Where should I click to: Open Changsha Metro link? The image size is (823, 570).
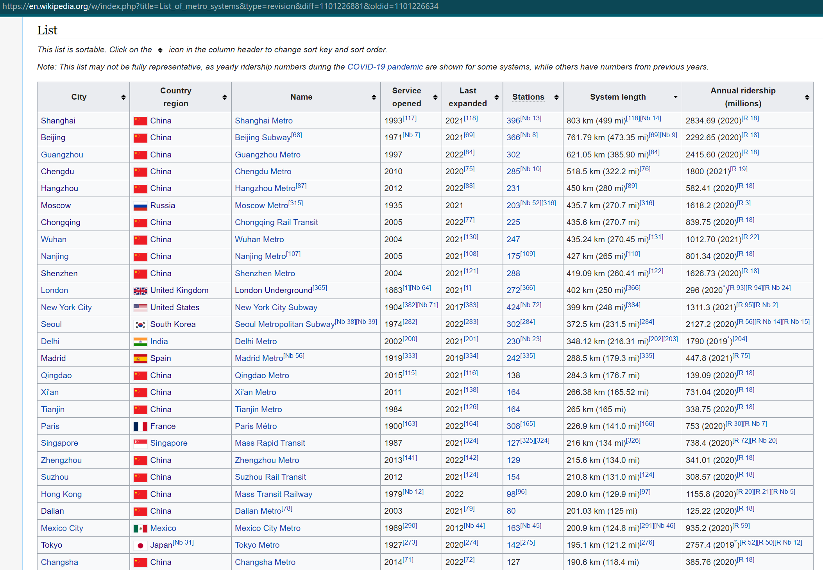(x=265, y=562)
